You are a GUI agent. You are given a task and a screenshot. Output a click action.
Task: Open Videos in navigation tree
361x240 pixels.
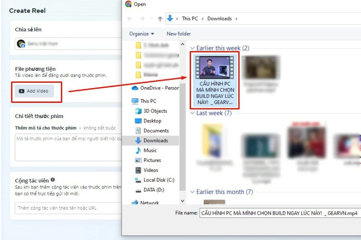(x=146, y=170)
